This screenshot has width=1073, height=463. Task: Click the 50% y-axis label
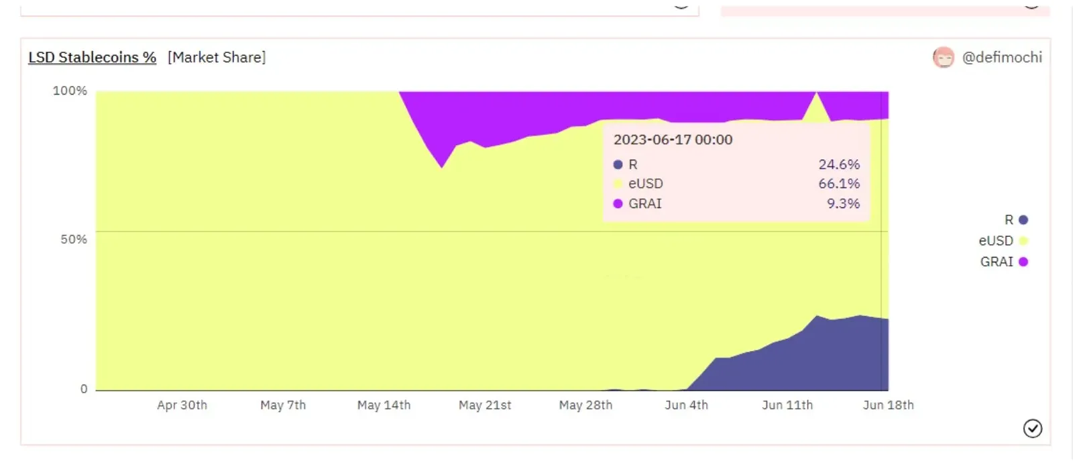click(x=74, y=239)
